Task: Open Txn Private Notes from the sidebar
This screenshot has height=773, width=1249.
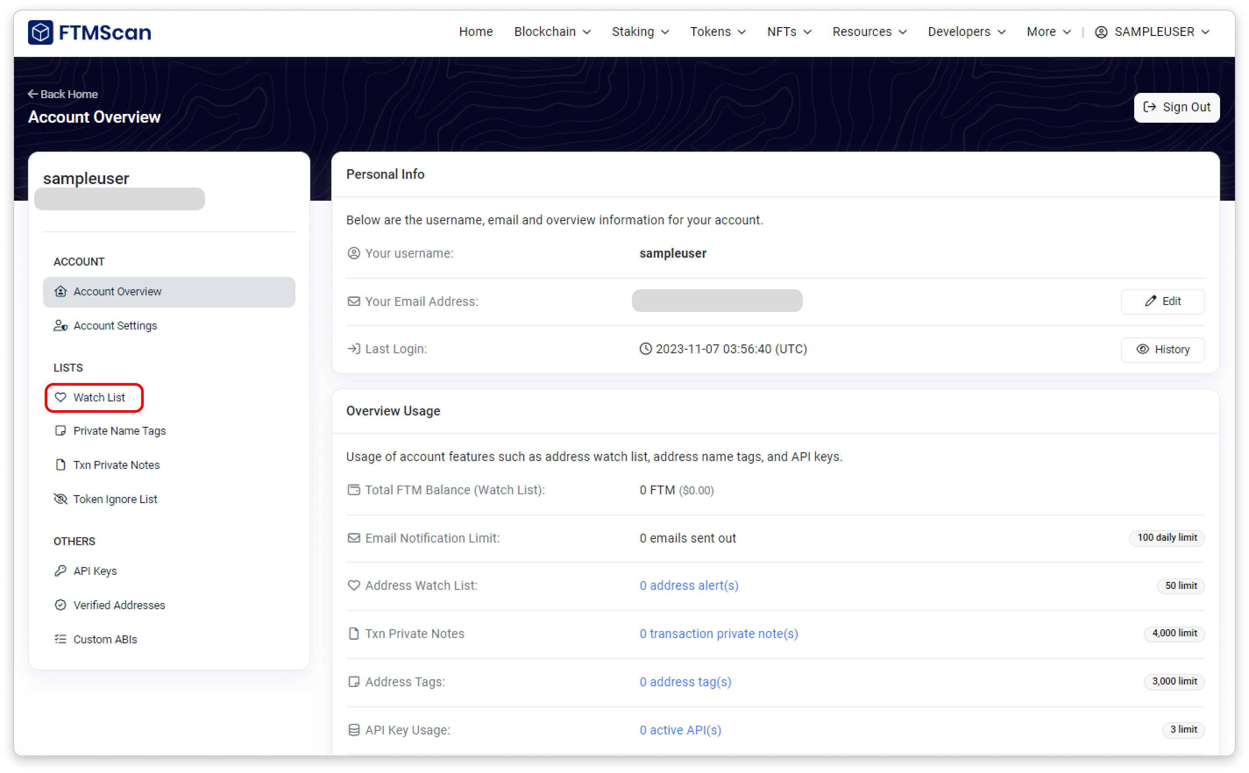Action: coord(169,465)
